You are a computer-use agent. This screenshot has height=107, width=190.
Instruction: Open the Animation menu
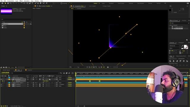(x=27, y=1)
